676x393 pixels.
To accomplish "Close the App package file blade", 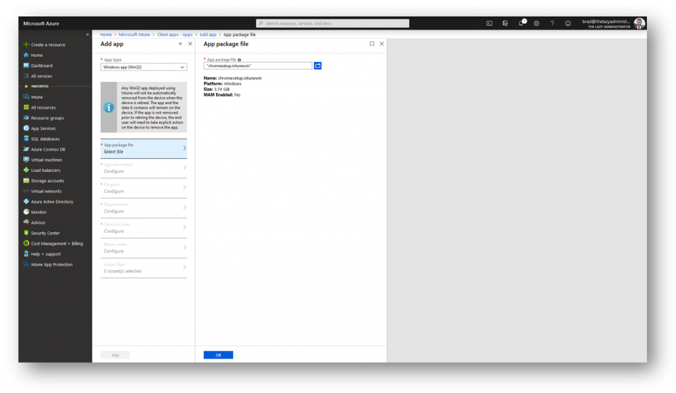I will (382, 44).
